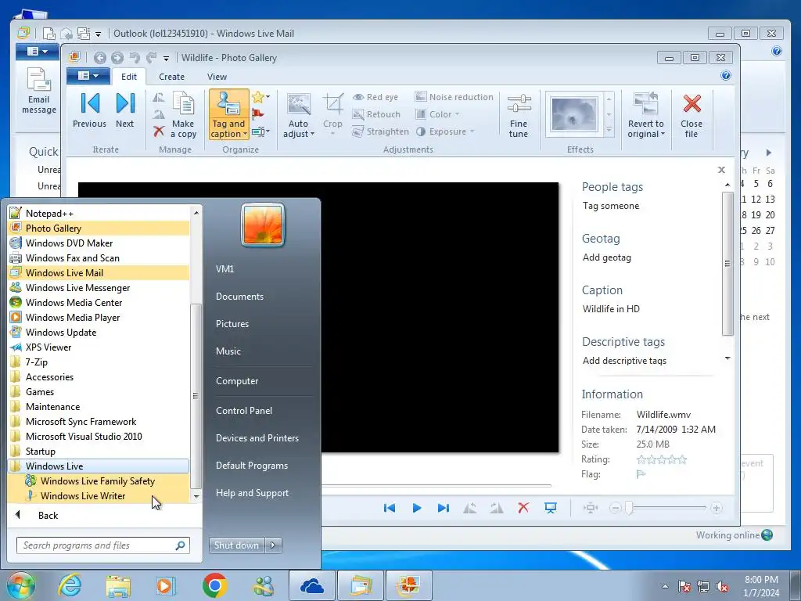The image size is (801, 601).
Task: Switch to the Create tab
Action: tap(171, 77)
